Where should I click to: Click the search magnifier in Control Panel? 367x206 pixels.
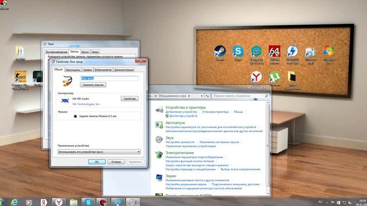tap(266, 96)
